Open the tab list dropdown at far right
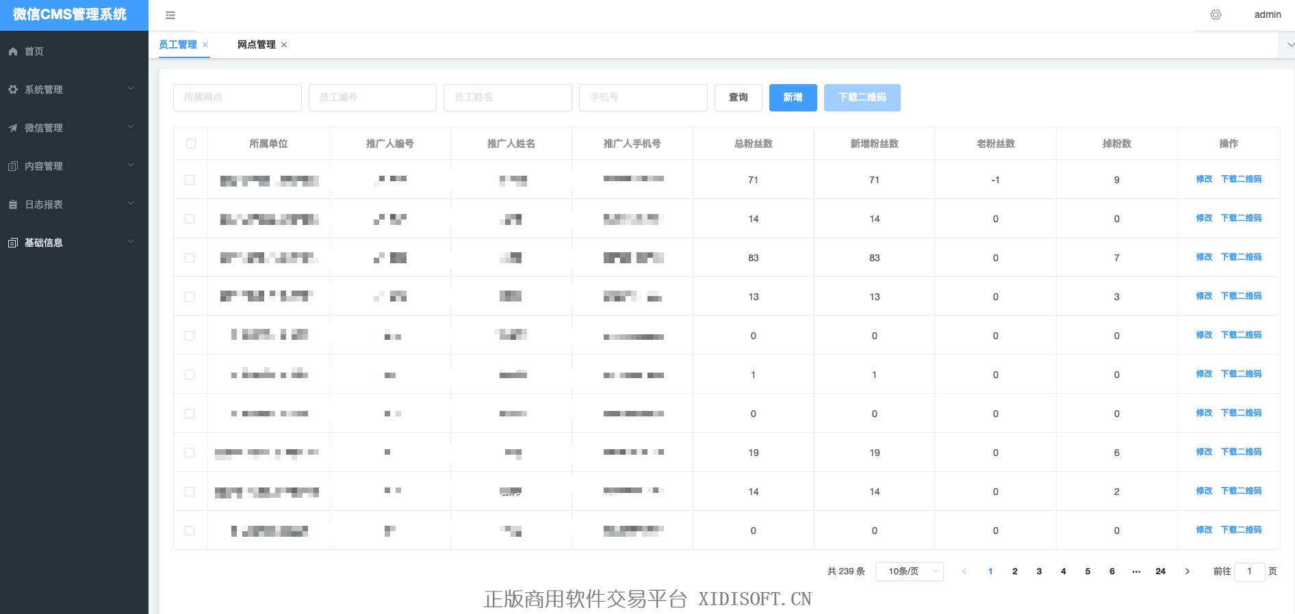1295x614 pixels. coord(1290,44)
